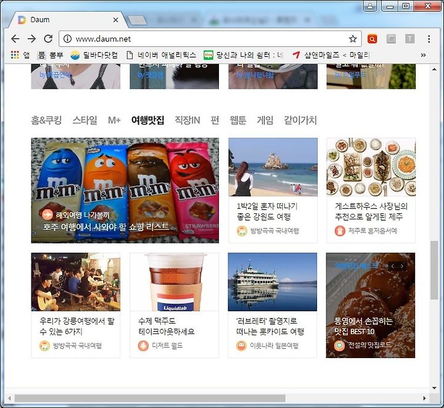
Task: Select the 여행맛집 category tab
Action: [x=147, y=120]
